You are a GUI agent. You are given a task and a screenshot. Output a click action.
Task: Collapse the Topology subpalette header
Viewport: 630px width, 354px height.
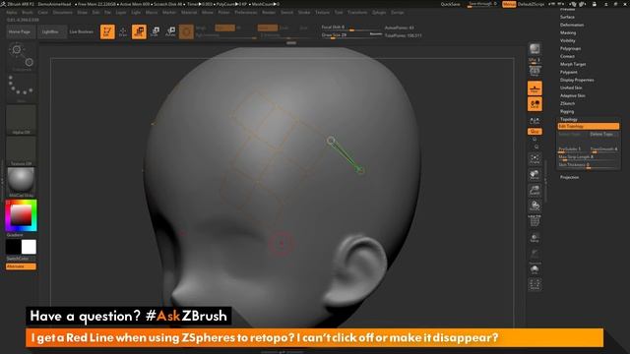click(569, 119)
